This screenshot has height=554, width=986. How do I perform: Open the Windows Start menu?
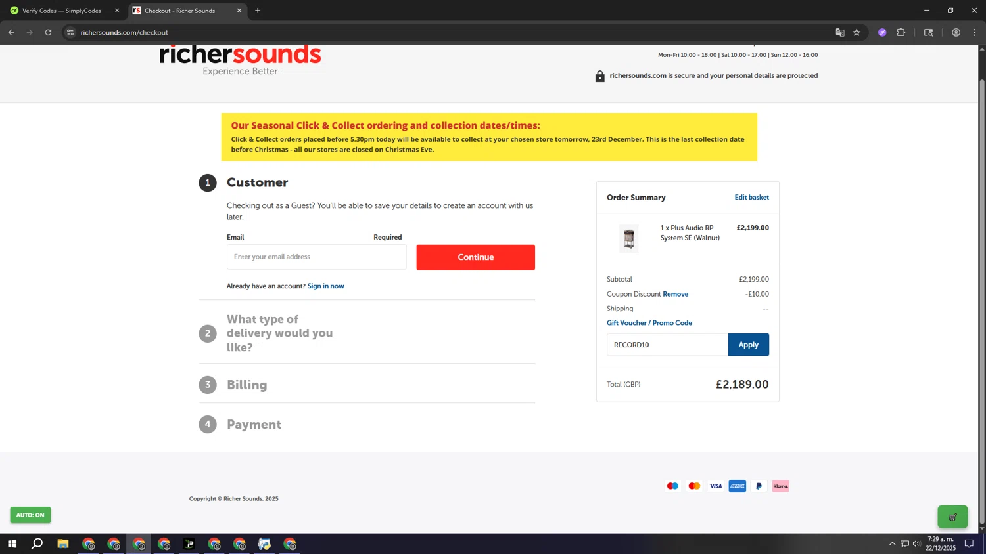12,543
